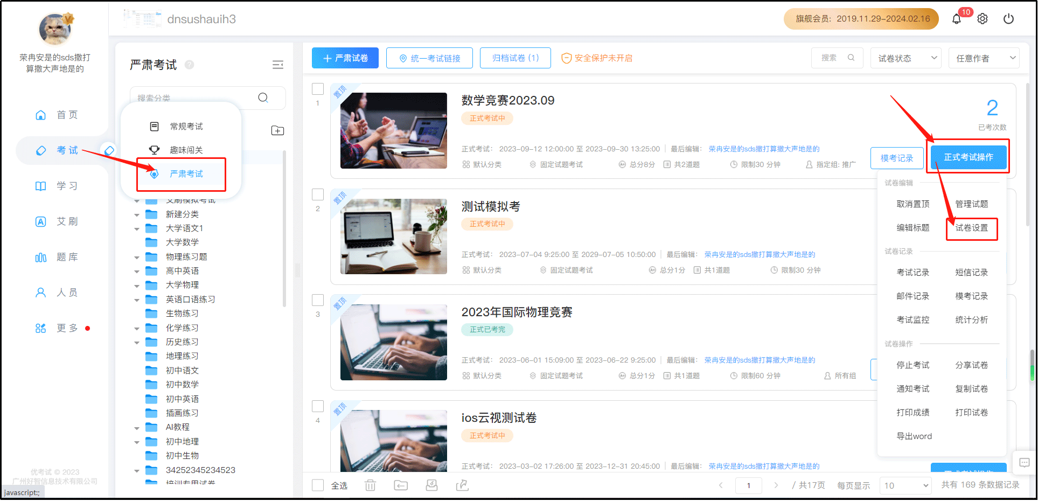Tick checkbox for 数学竞赛2023.09
The height and width of the screenshot is (501, 1038).
click(x=318, y=89)
